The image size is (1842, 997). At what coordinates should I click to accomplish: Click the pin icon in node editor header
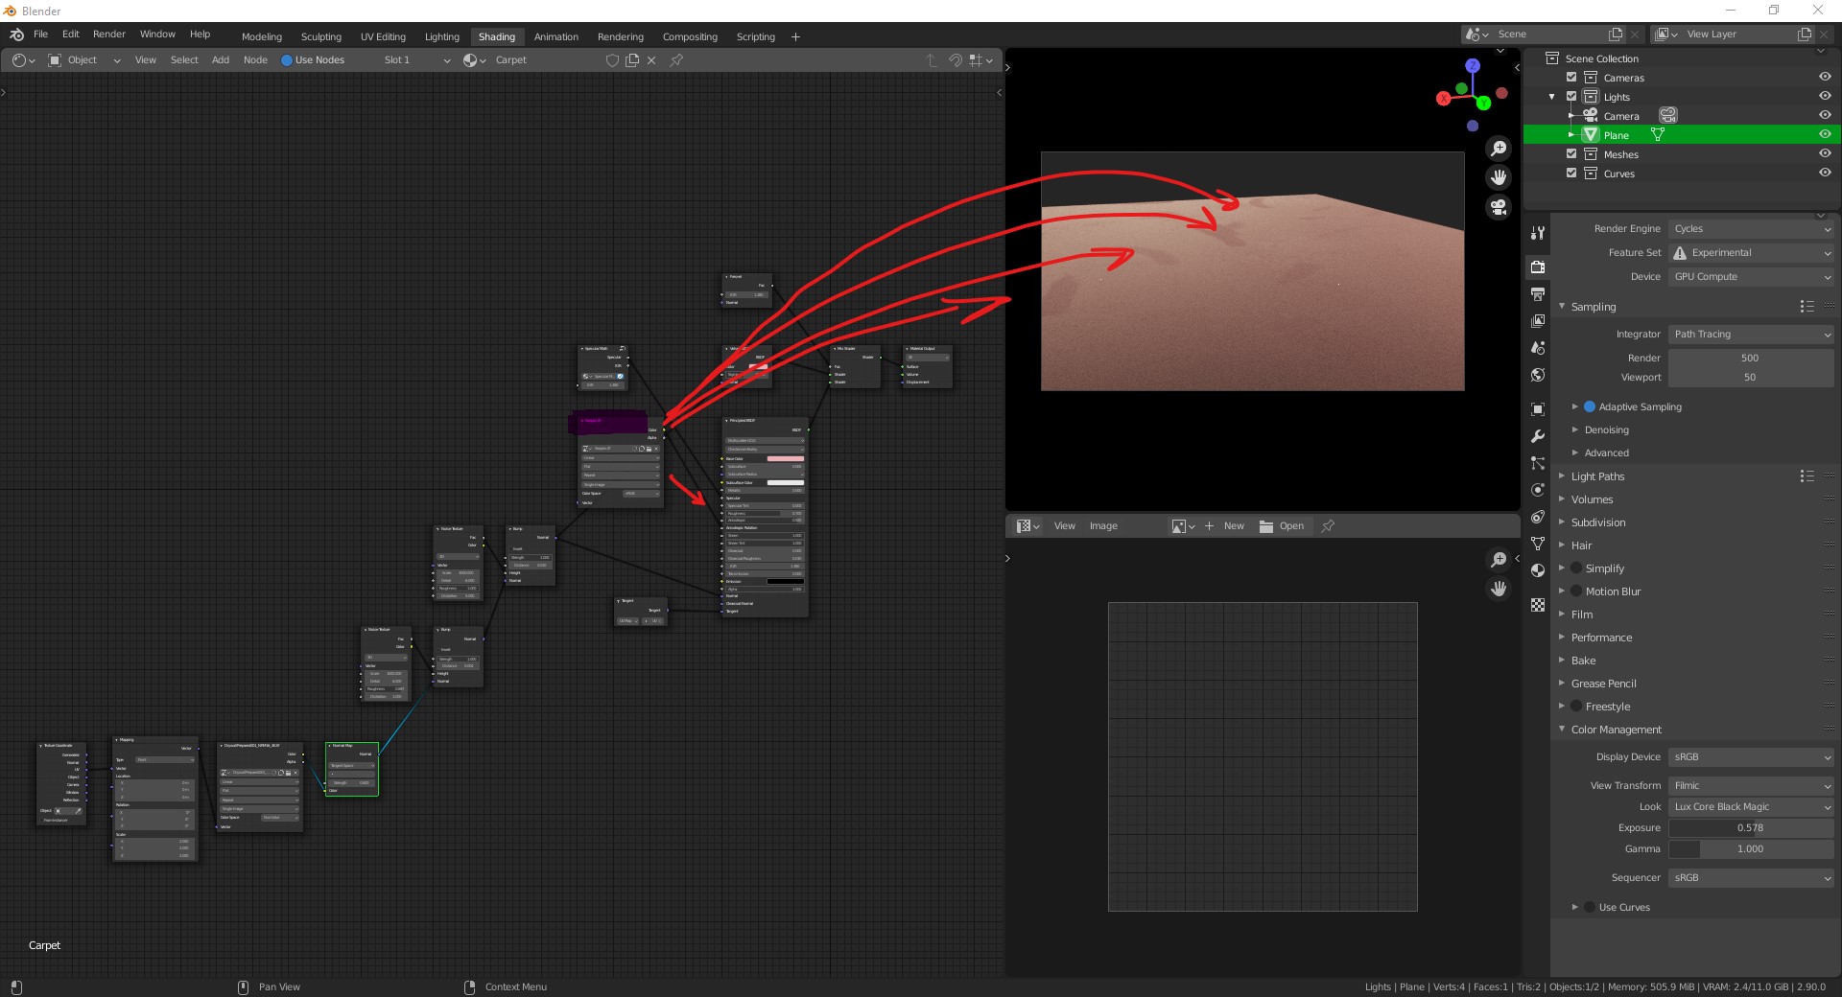coord(676,60)
